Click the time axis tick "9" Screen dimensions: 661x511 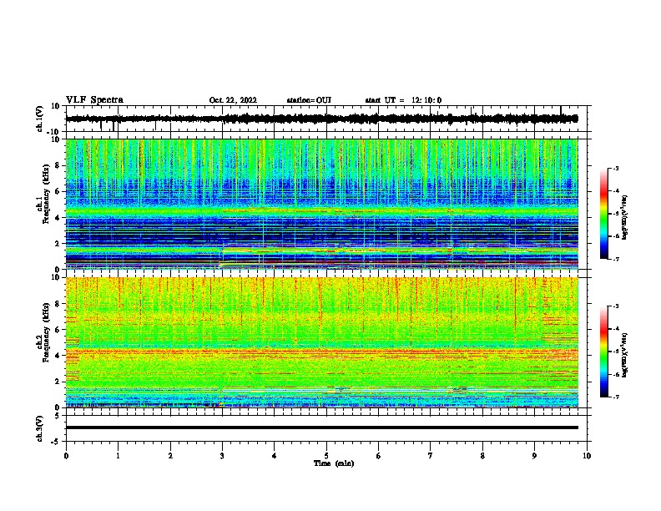(x=535, y=456)
